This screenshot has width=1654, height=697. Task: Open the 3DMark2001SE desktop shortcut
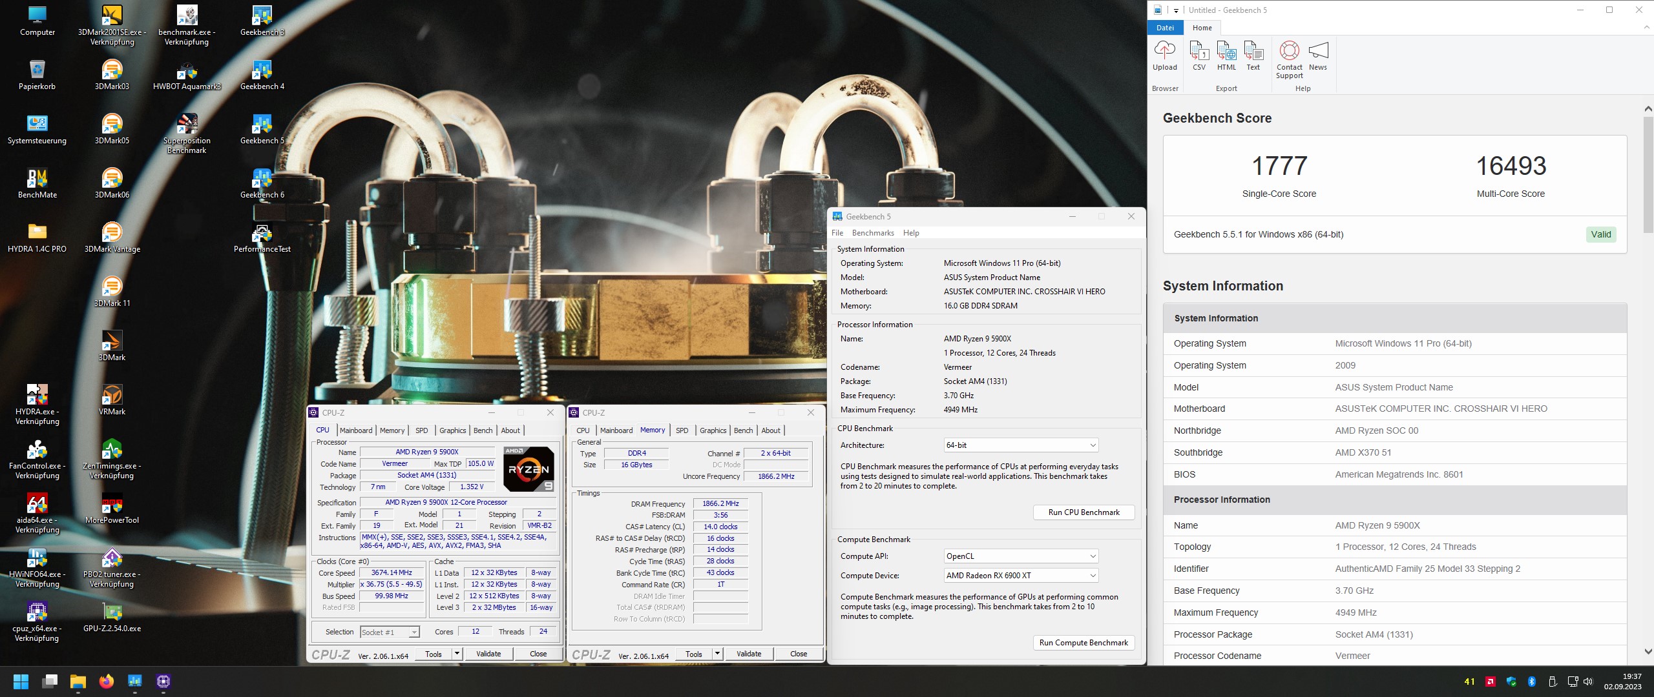pos(112,26)
